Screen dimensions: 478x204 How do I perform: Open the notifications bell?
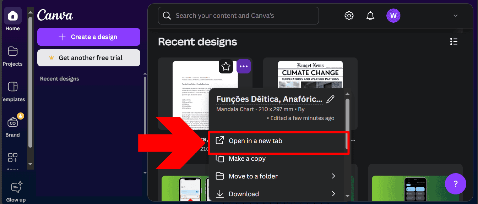coord(370,16)
